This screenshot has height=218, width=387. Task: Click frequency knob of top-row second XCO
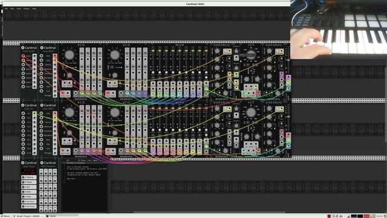click(114, 55)
